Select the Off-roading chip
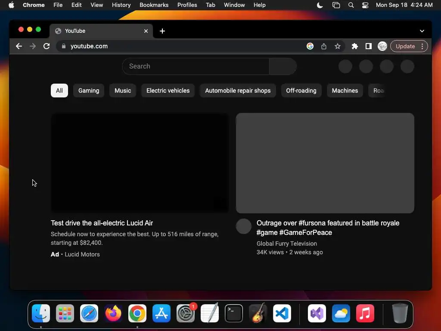 click(x=301, y=91)
